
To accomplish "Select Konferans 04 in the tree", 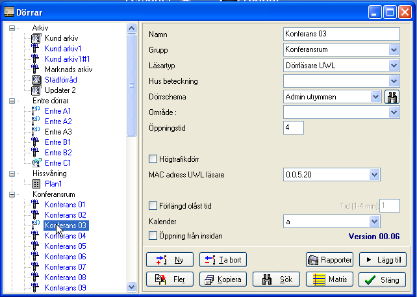I will coord(66,236).
